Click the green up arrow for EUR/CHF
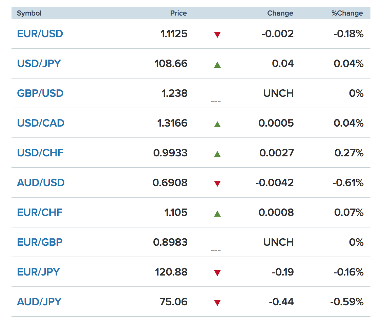Image resolution: width=384 pixels, height=329 pixels. (217, 214)
